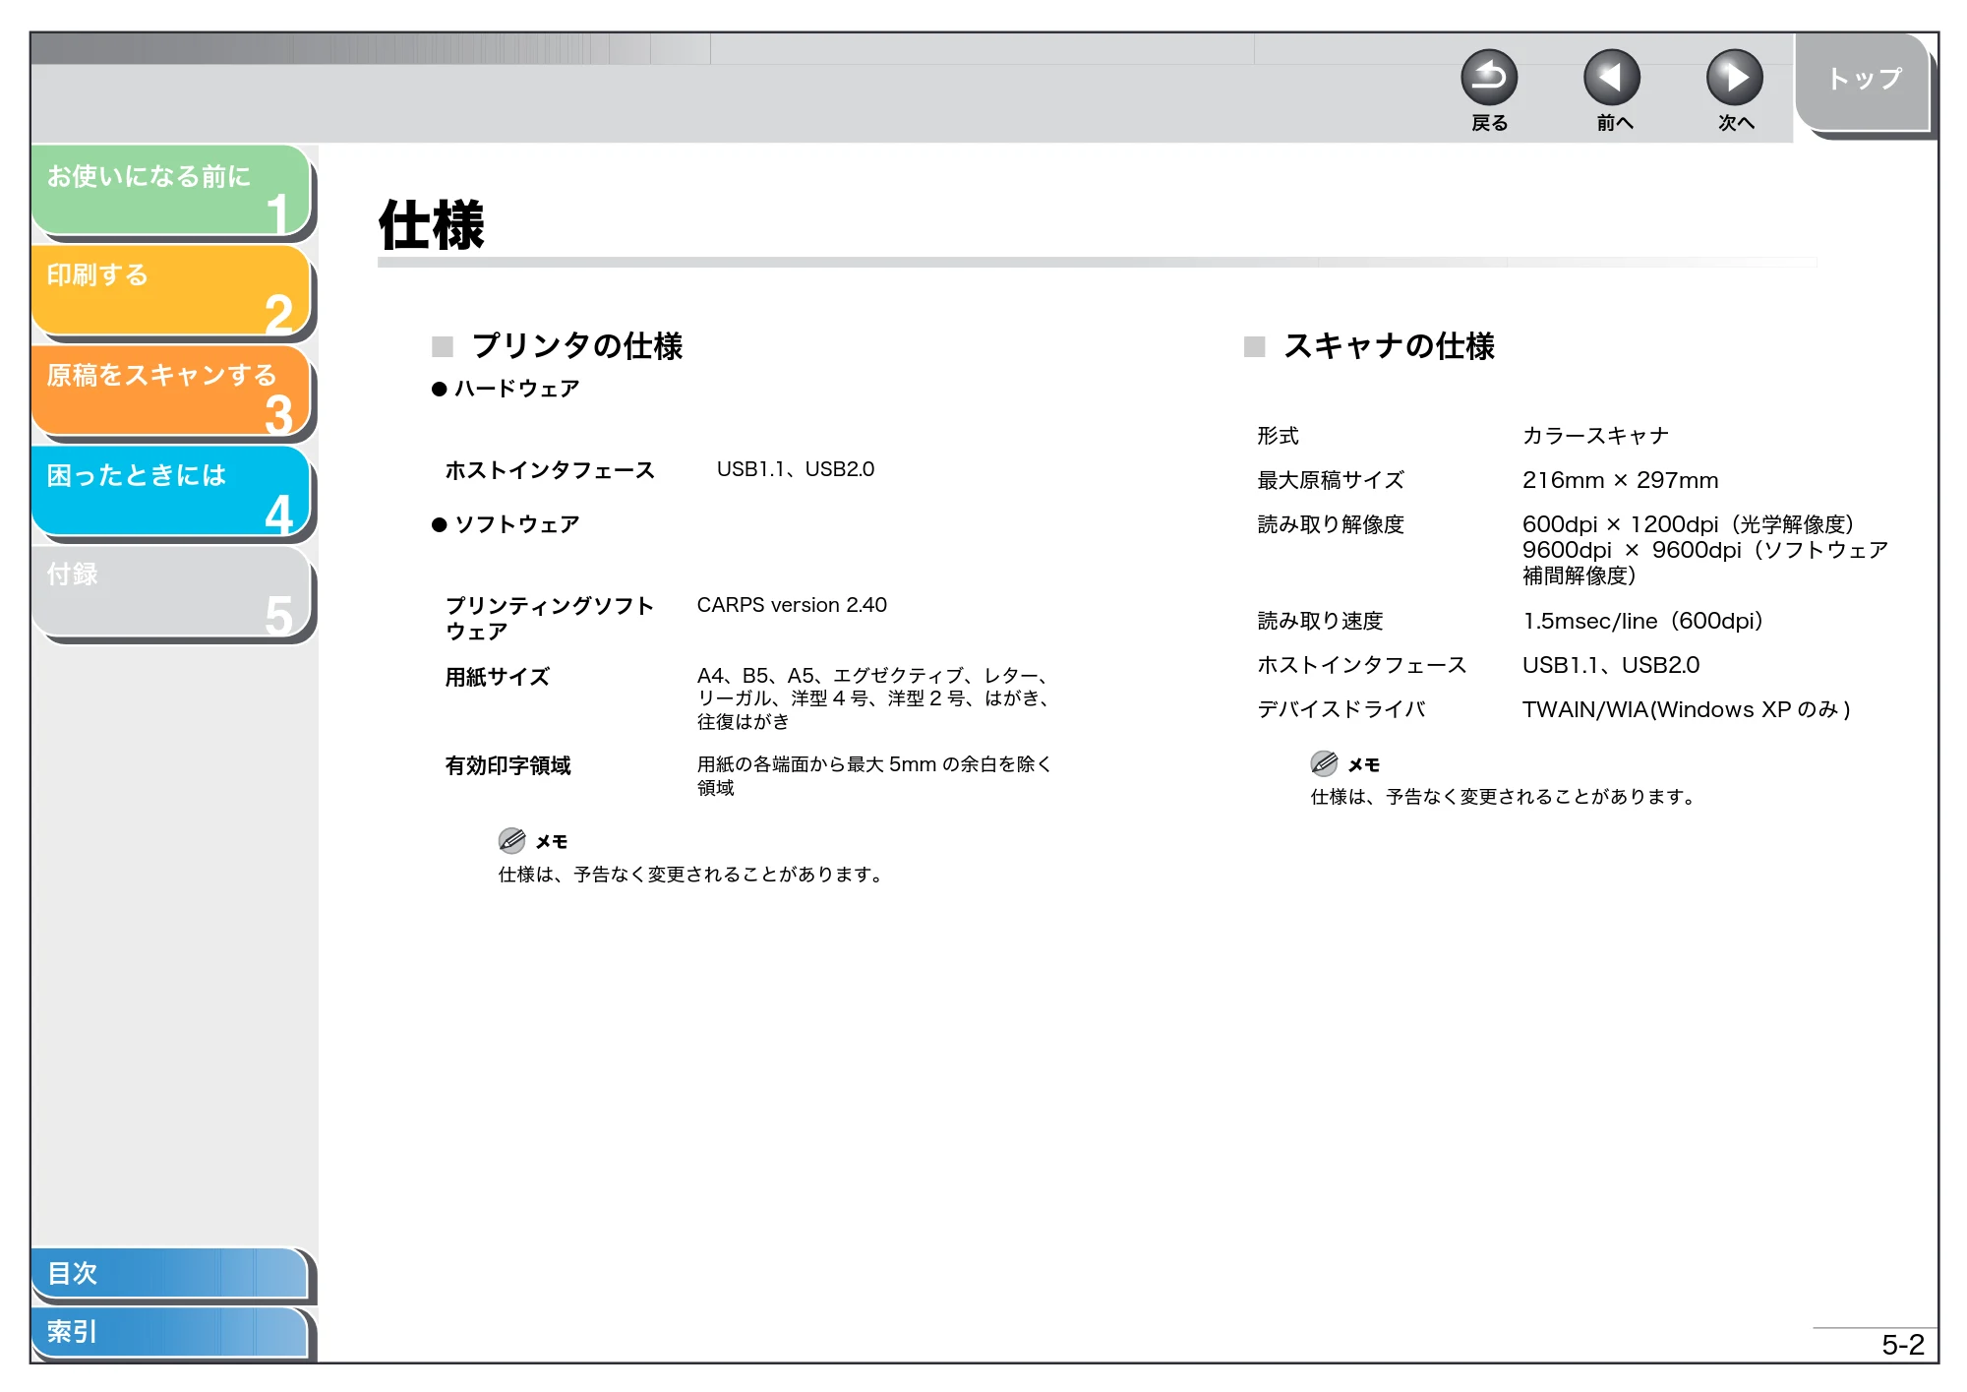Click the ハードウェア bullet heading
This screenshot has height=1392, width=1967.
(516, 389)
